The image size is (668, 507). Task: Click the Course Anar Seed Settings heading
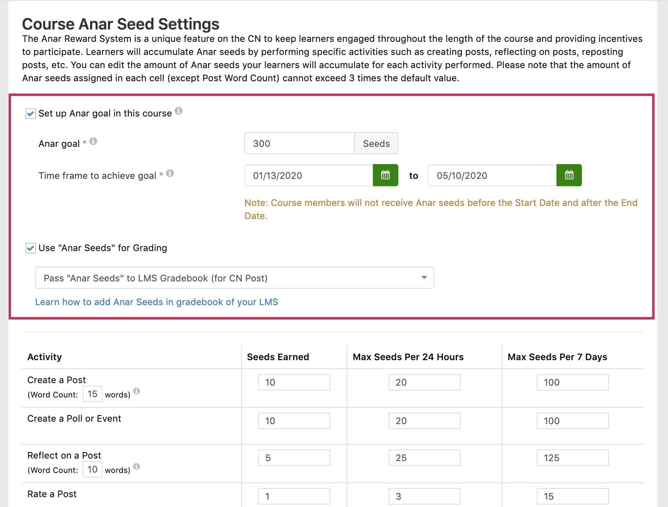[x=120, y=24]
